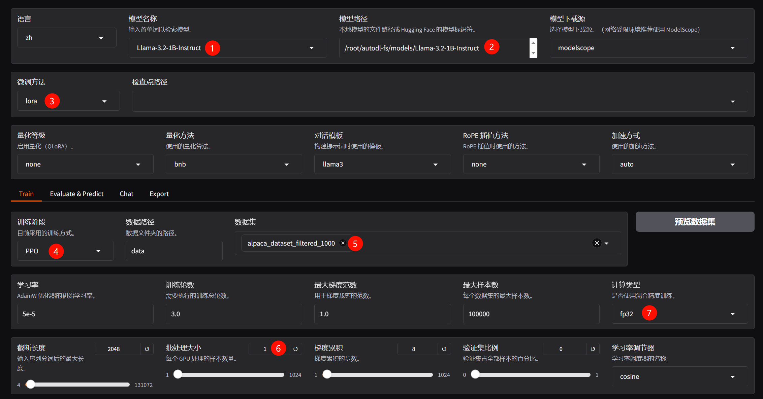
Task: Click the batch size slider handle
Action: 178,374
